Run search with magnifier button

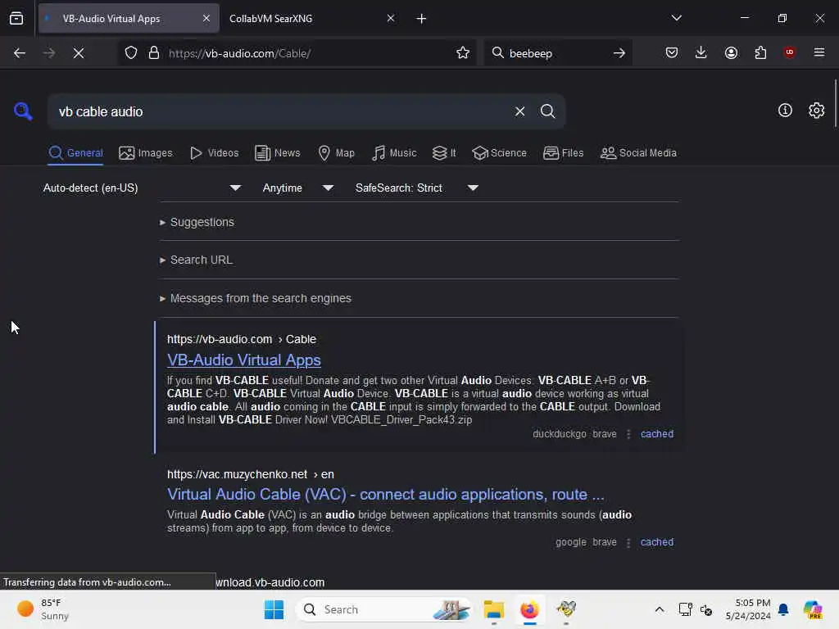click(547, 111)
